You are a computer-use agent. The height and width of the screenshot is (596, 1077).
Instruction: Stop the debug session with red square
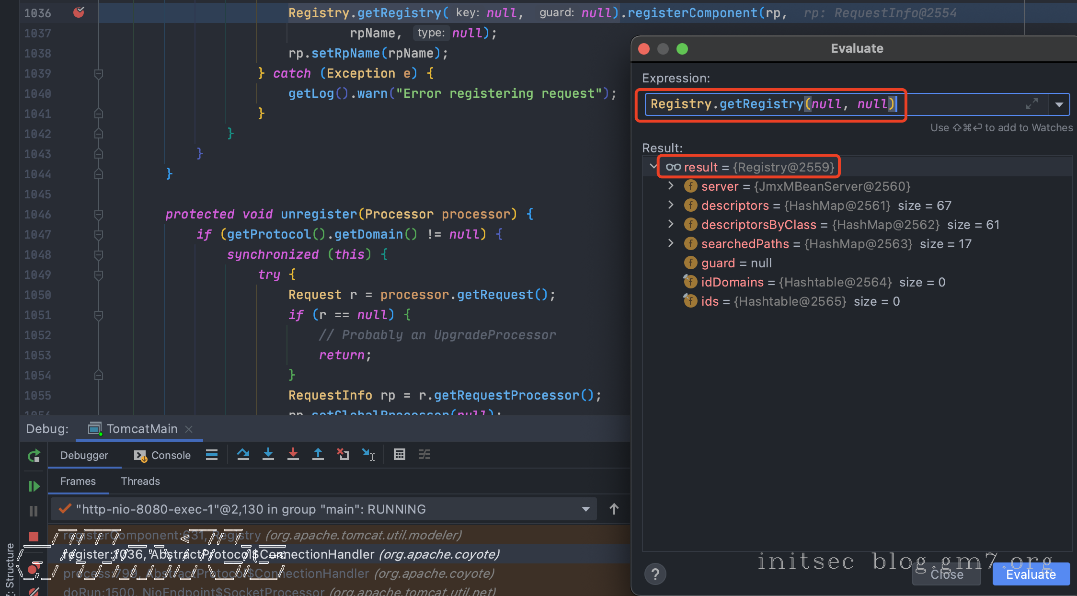pyautogui.click(x=34, y=537)
